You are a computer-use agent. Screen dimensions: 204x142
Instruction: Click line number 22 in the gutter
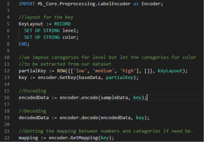point(7,138)
